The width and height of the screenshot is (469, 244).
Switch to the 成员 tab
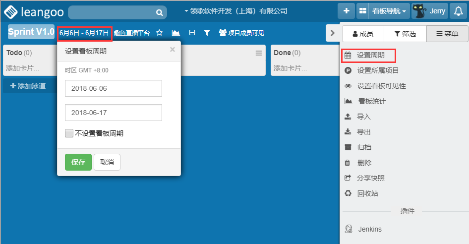[362, 34]
